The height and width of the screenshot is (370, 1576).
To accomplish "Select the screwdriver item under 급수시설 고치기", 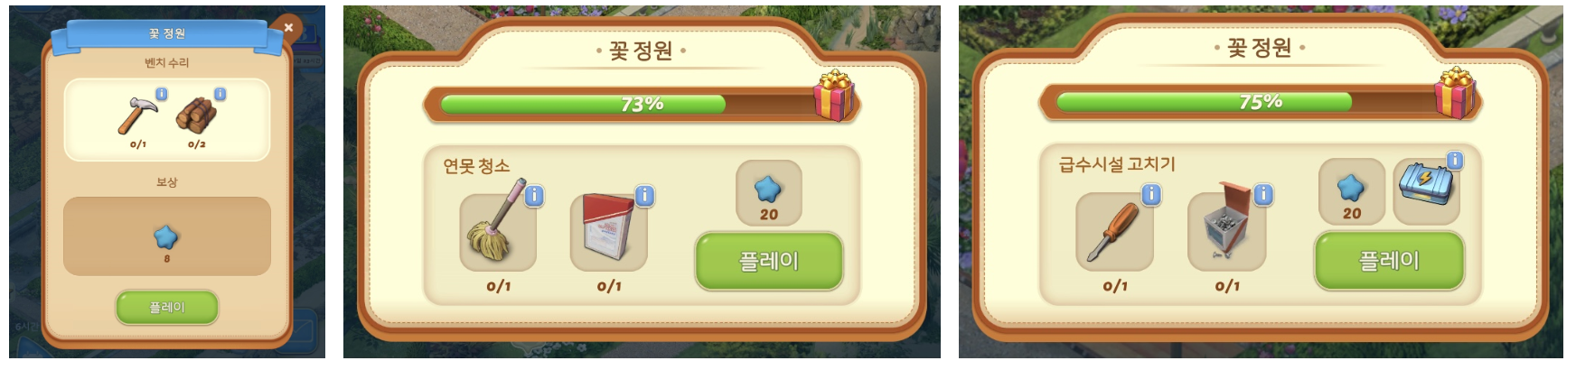I will pos(1114,231).
